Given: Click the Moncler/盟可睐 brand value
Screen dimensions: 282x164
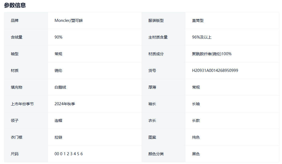Looking at the screenshot, I should [x=69, y=20].
